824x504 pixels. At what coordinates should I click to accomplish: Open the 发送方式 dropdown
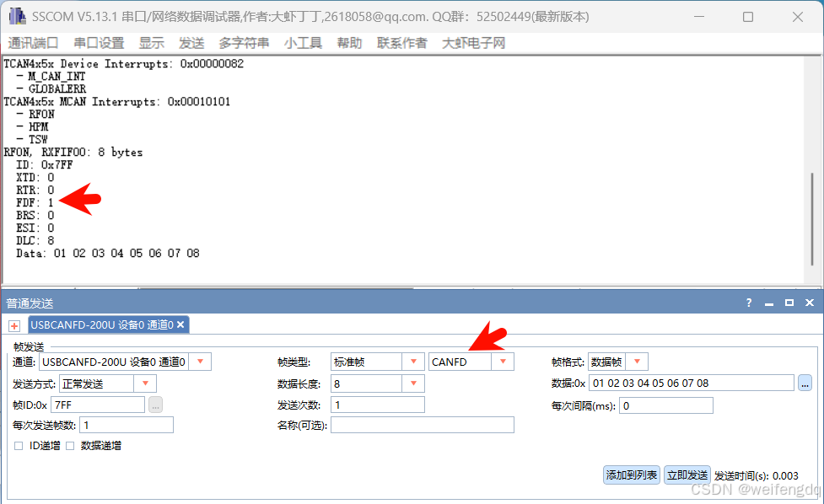146,383
